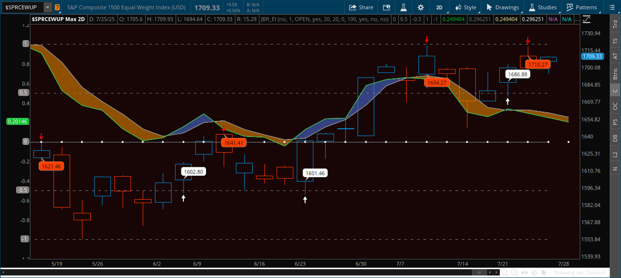Toggle the chart mode curve icon in header

pyautogui.click(x=586, y=19)
